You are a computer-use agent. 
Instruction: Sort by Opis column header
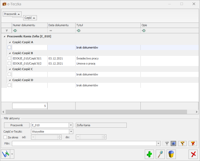[170, 25]
